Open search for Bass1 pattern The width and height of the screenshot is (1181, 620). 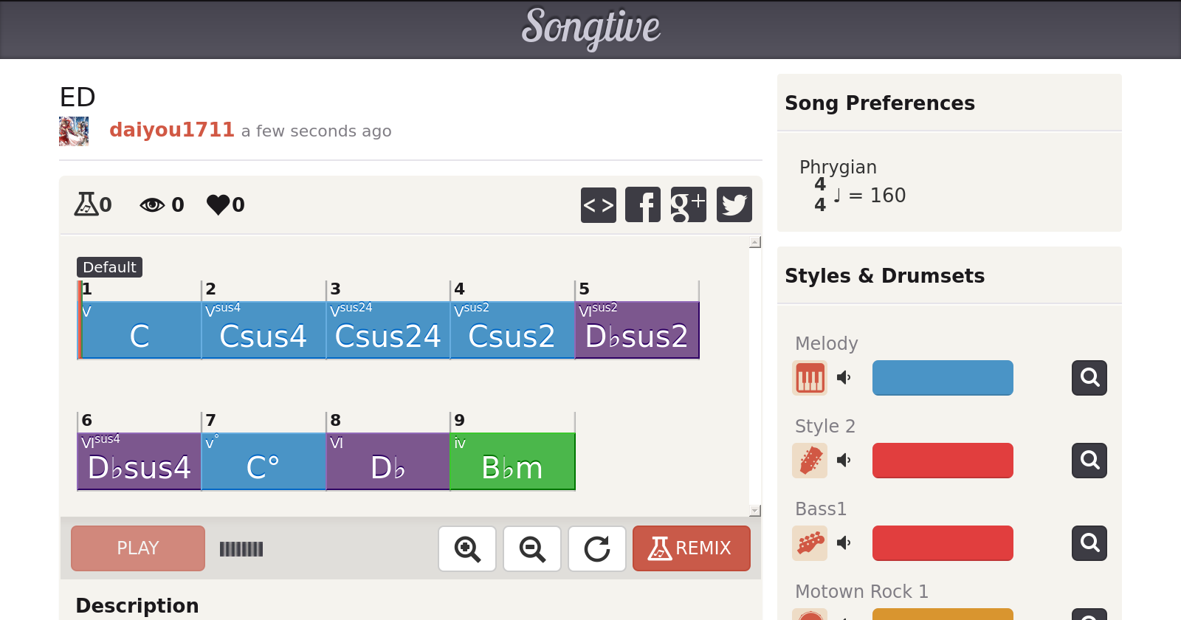click(1089, 543)
